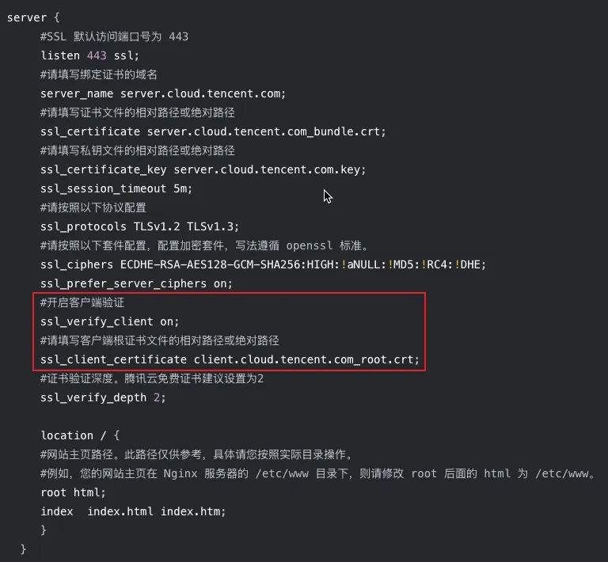The height and width of the screenshot is (562, 608).
Task: Click the comment "#开启客户端验证"
Action: pyautogui.click(x=82, y=302)
